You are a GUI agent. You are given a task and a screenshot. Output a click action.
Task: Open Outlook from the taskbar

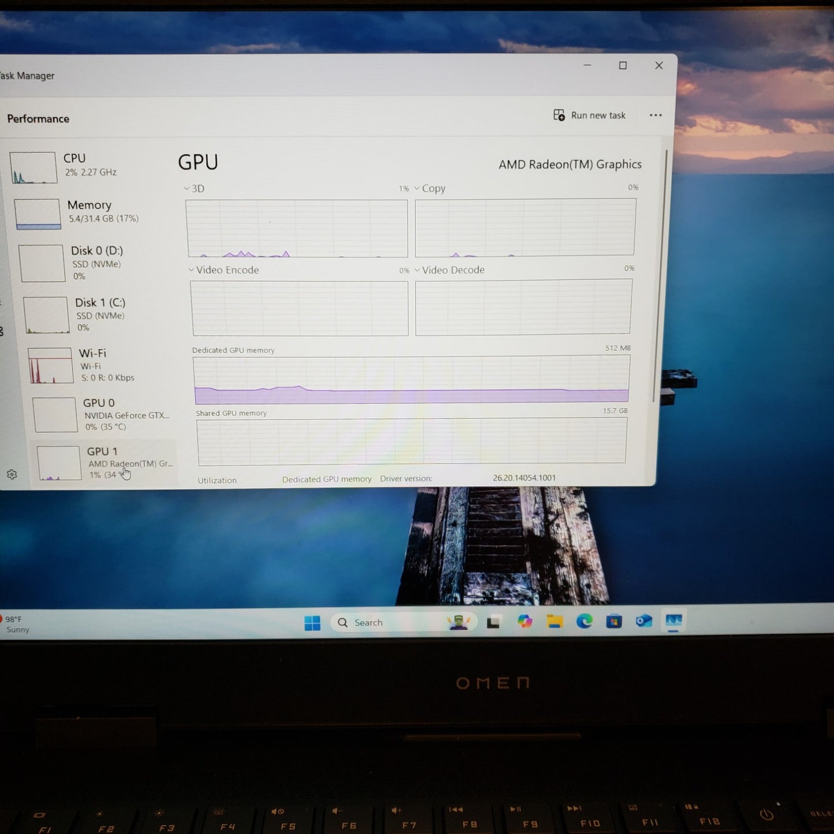click(x=644, y=621)
